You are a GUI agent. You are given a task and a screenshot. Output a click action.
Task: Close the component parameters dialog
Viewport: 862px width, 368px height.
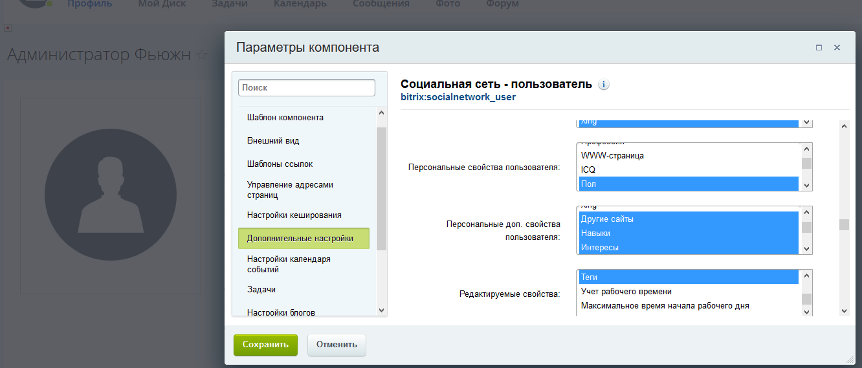click(x=837, y=48)
